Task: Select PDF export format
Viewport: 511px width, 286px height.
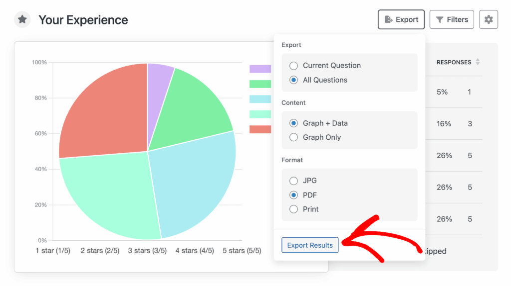Action: coord(294,195)
